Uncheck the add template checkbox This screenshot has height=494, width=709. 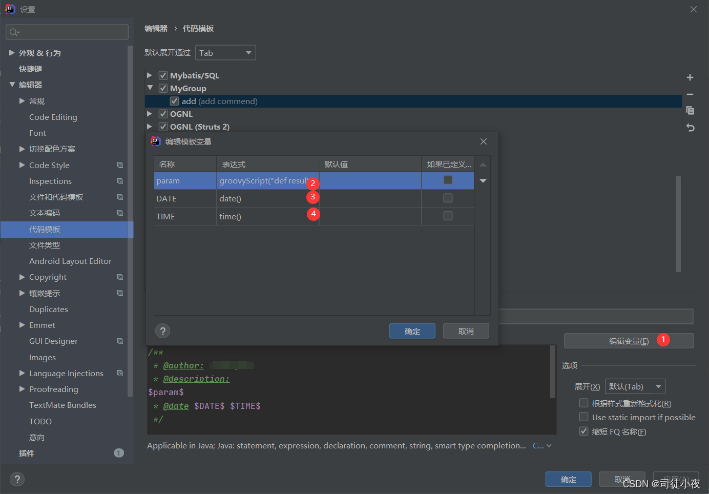tap(175, 101)
